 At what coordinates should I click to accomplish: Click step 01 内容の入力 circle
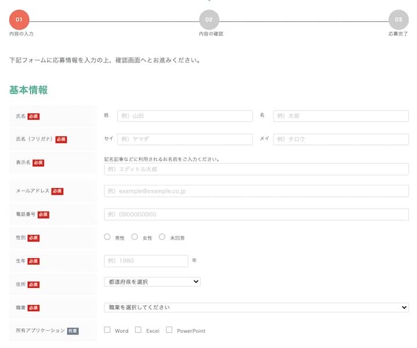(19, 20)
